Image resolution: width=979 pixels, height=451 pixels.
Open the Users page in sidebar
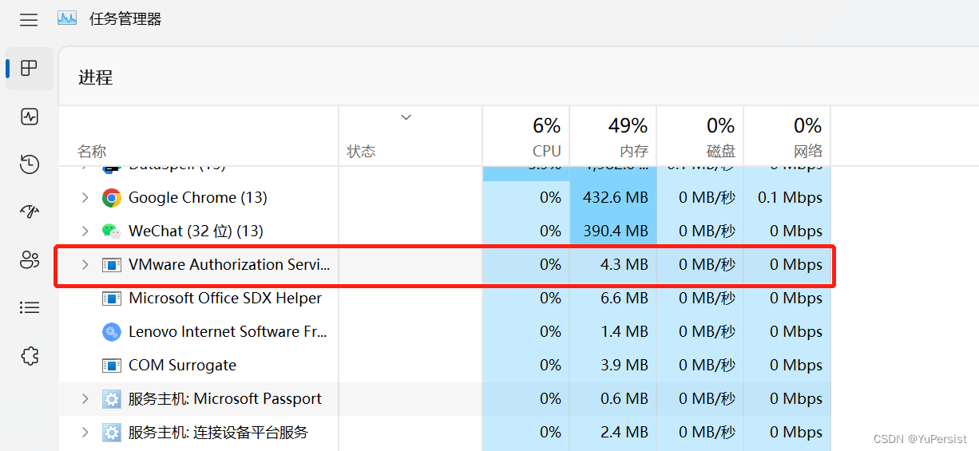pyautogui.click(x=30, y=259)
